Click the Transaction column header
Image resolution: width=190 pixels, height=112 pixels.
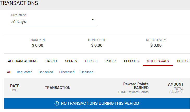point(58,88)
